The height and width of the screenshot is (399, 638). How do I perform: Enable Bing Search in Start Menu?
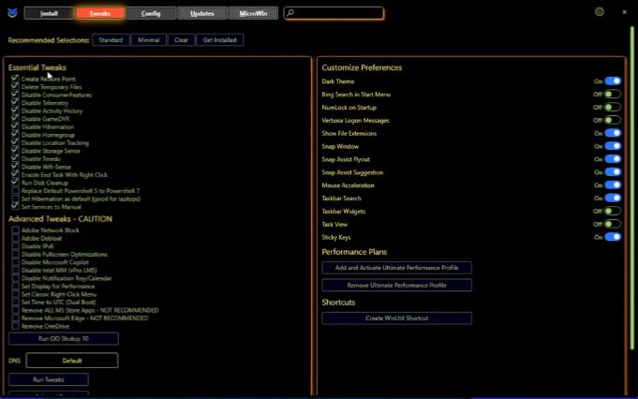pyautogui.click(x=613, y=94)
